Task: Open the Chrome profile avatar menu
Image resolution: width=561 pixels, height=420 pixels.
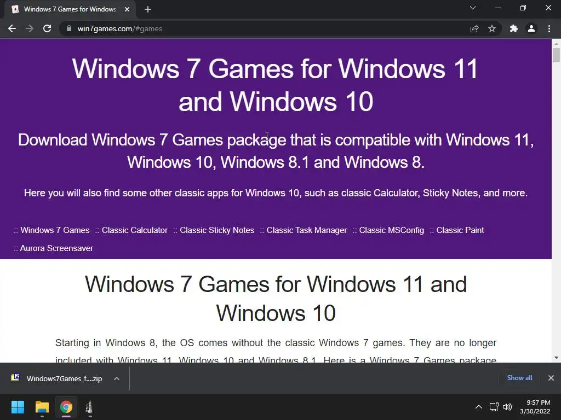Action: click(531, 28)
